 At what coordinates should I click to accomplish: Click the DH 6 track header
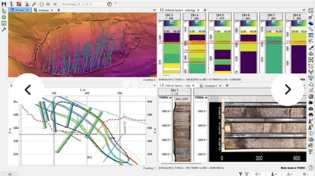click(246, 17)
